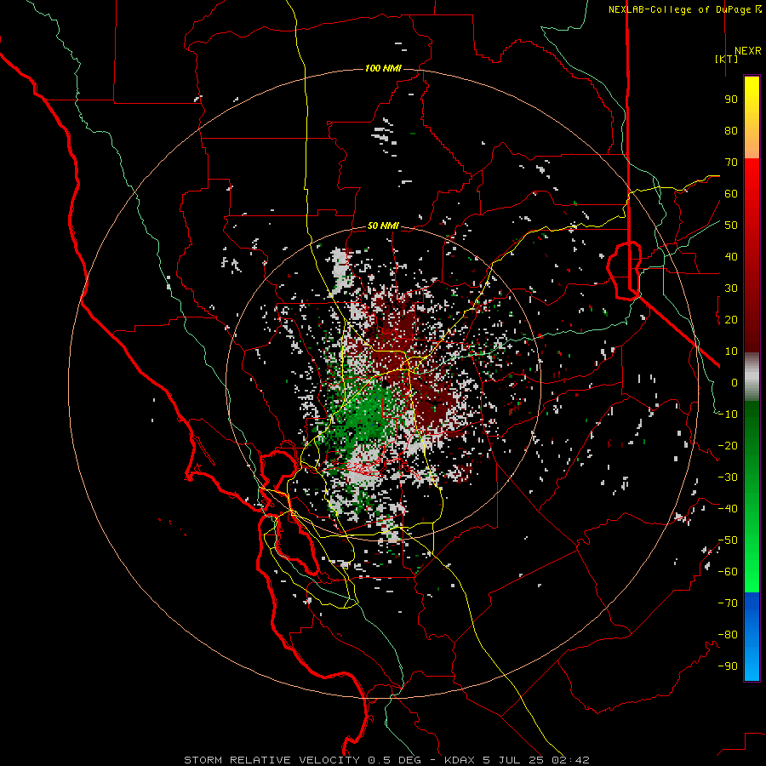Image resolution: width=766 pixels, height=766 pixels.
Task: Click the positive 90 scale label
Action: [x=731, y=100]
